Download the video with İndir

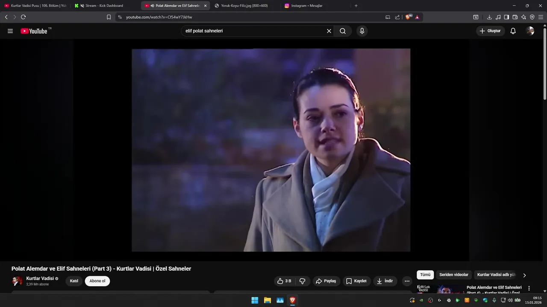click(385, 281)
